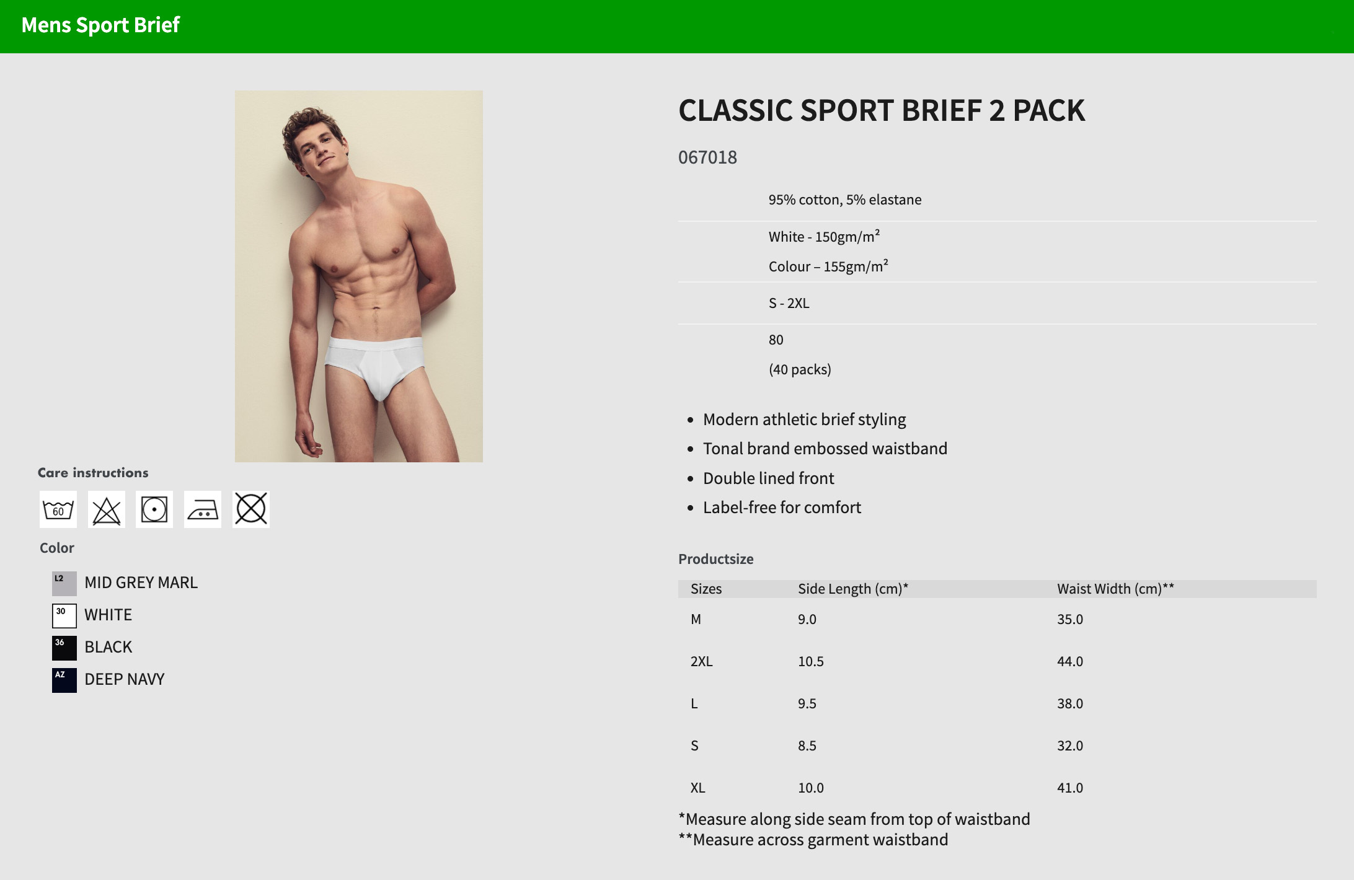Select the Mid Grey Marl colour swatch
This screenshot has width=1354, height=880.
(x=64, y=583)
